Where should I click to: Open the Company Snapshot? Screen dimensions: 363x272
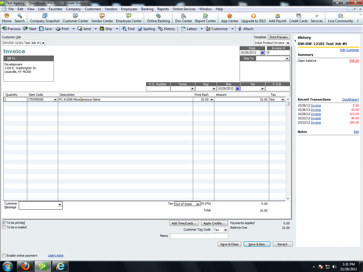click(45, 18)
